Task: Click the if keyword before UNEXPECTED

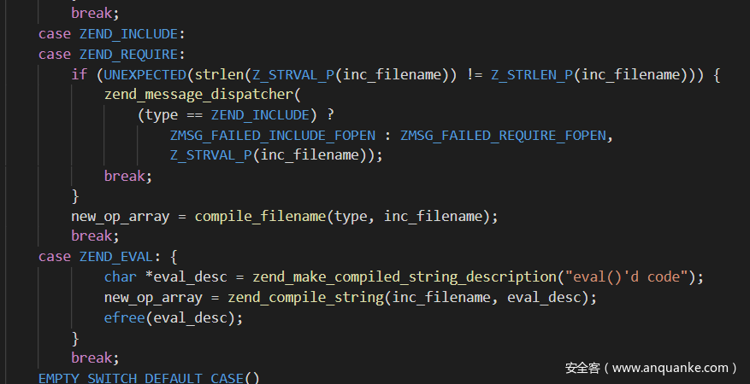Action: click(x=79, y=75)
